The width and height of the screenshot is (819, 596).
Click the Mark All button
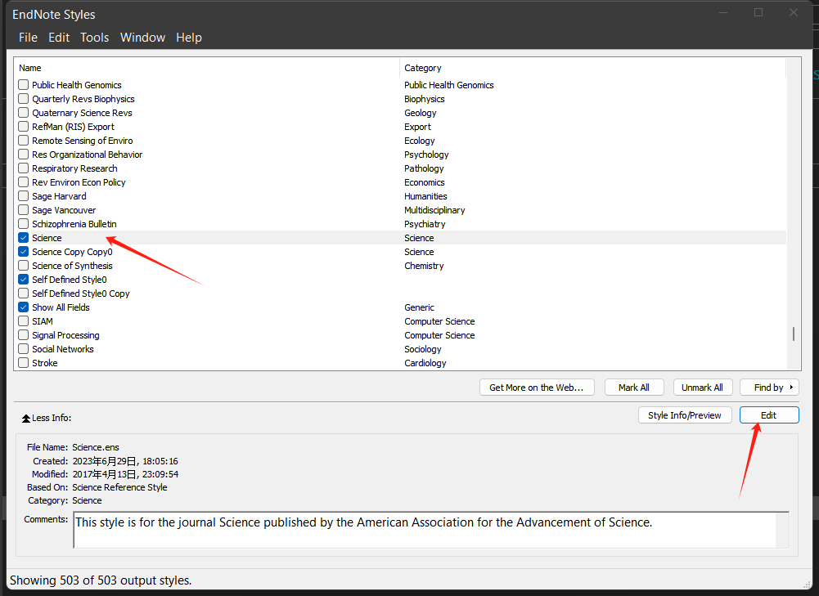click(x=634, y=388)
